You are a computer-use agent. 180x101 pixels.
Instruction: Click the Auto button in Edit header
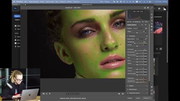[x=142, y=25]
